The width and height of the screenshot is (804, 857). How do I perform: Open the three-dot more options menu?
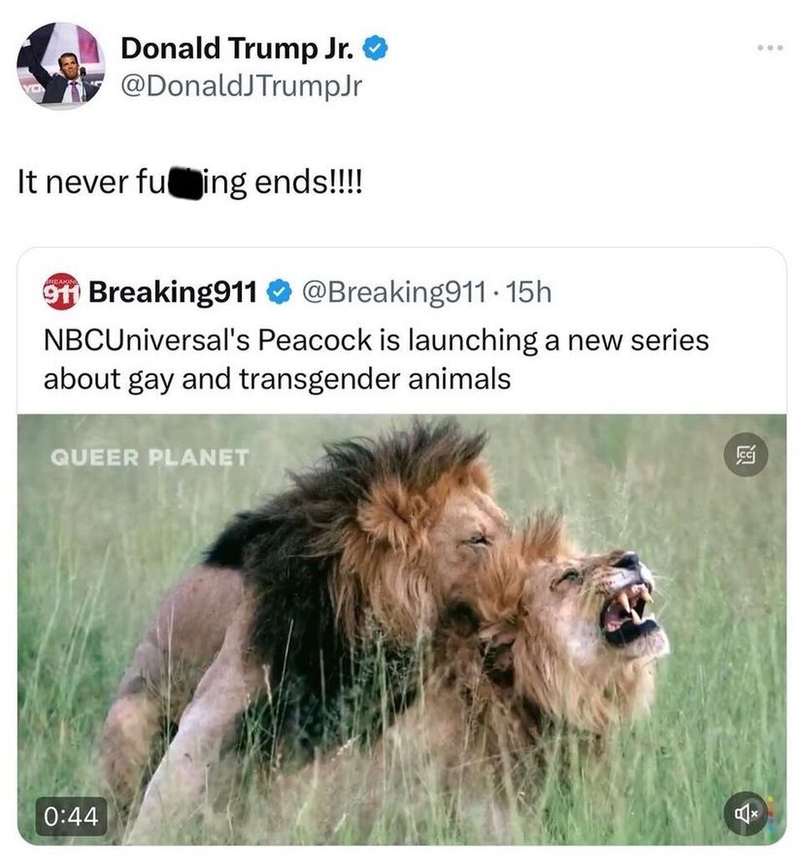coord(771,48)
